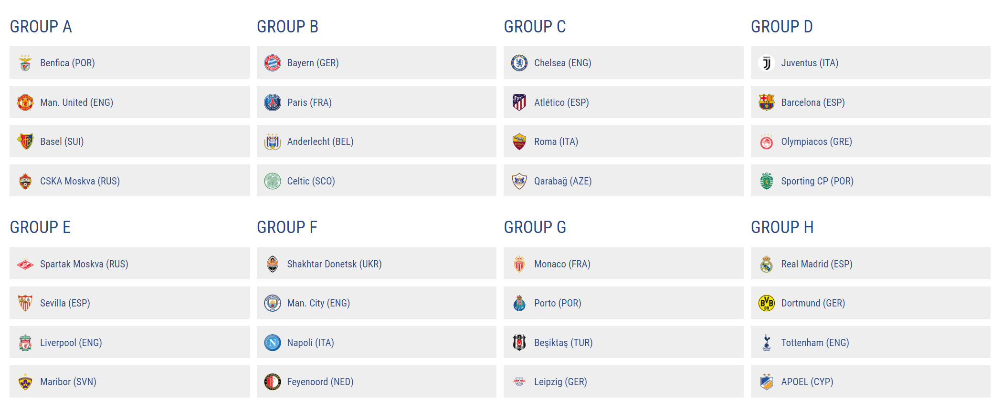Click the Paris Saint-Germain badge icon
The height and width of the screenshot is (418, 1002).
[x=273, y=102]
